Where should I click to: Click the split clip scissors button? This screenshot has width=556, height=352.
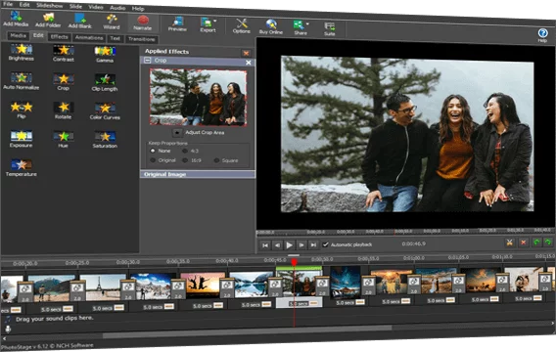tap(510, 242)
